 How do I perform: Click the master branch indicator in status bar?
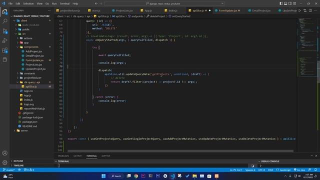click(x=9, y=170)
